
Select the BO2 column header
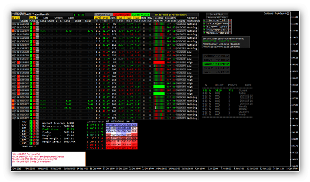click(x=150, y=18)
